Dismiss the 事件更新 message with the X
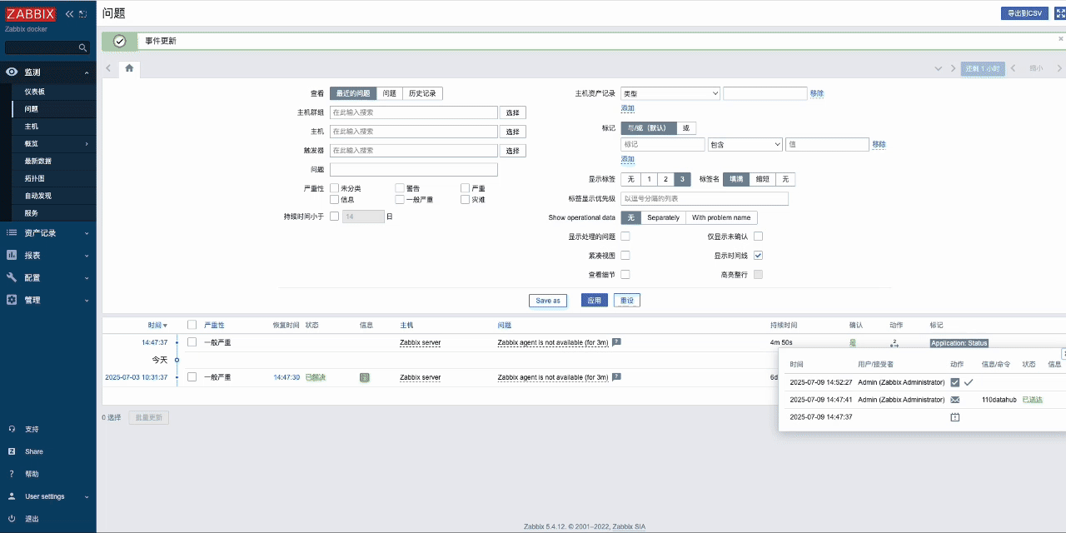Viewport: 1066px width, 533px height. click(x=1061, y=39)
